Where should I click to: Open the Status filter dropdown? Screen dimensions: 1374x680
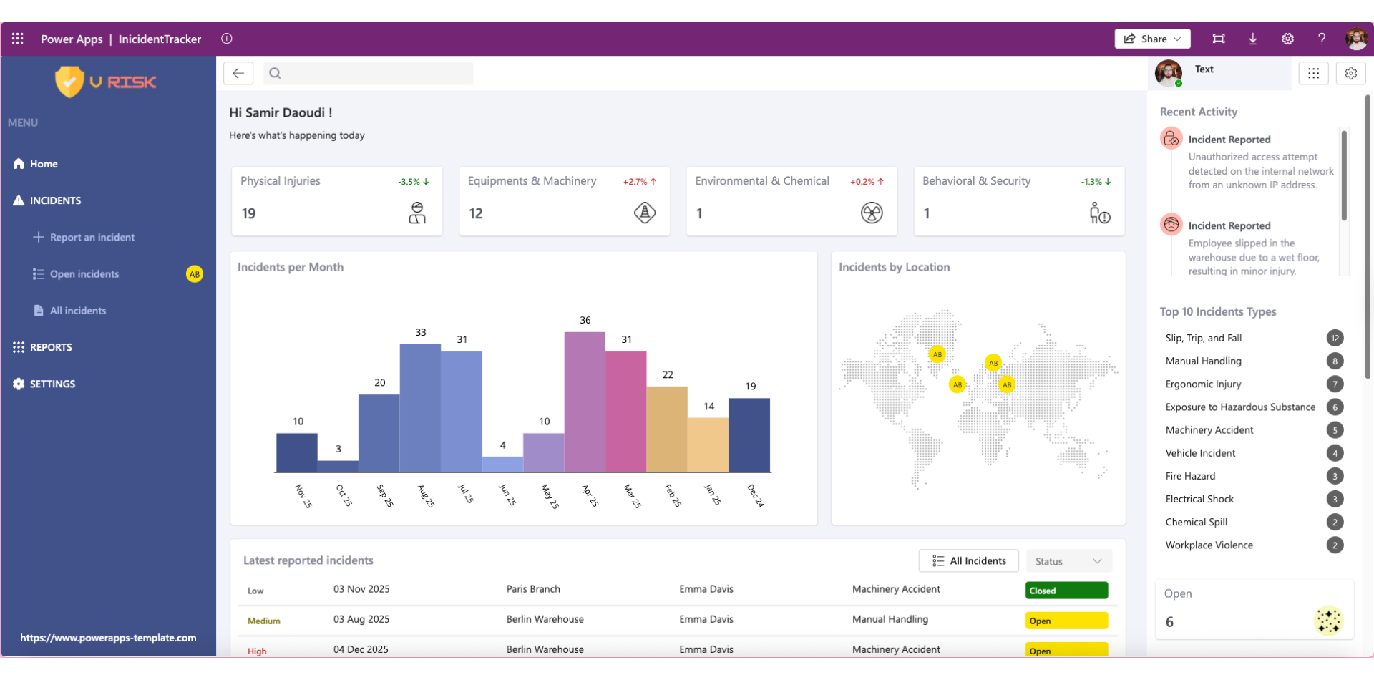pos(1068,560)
